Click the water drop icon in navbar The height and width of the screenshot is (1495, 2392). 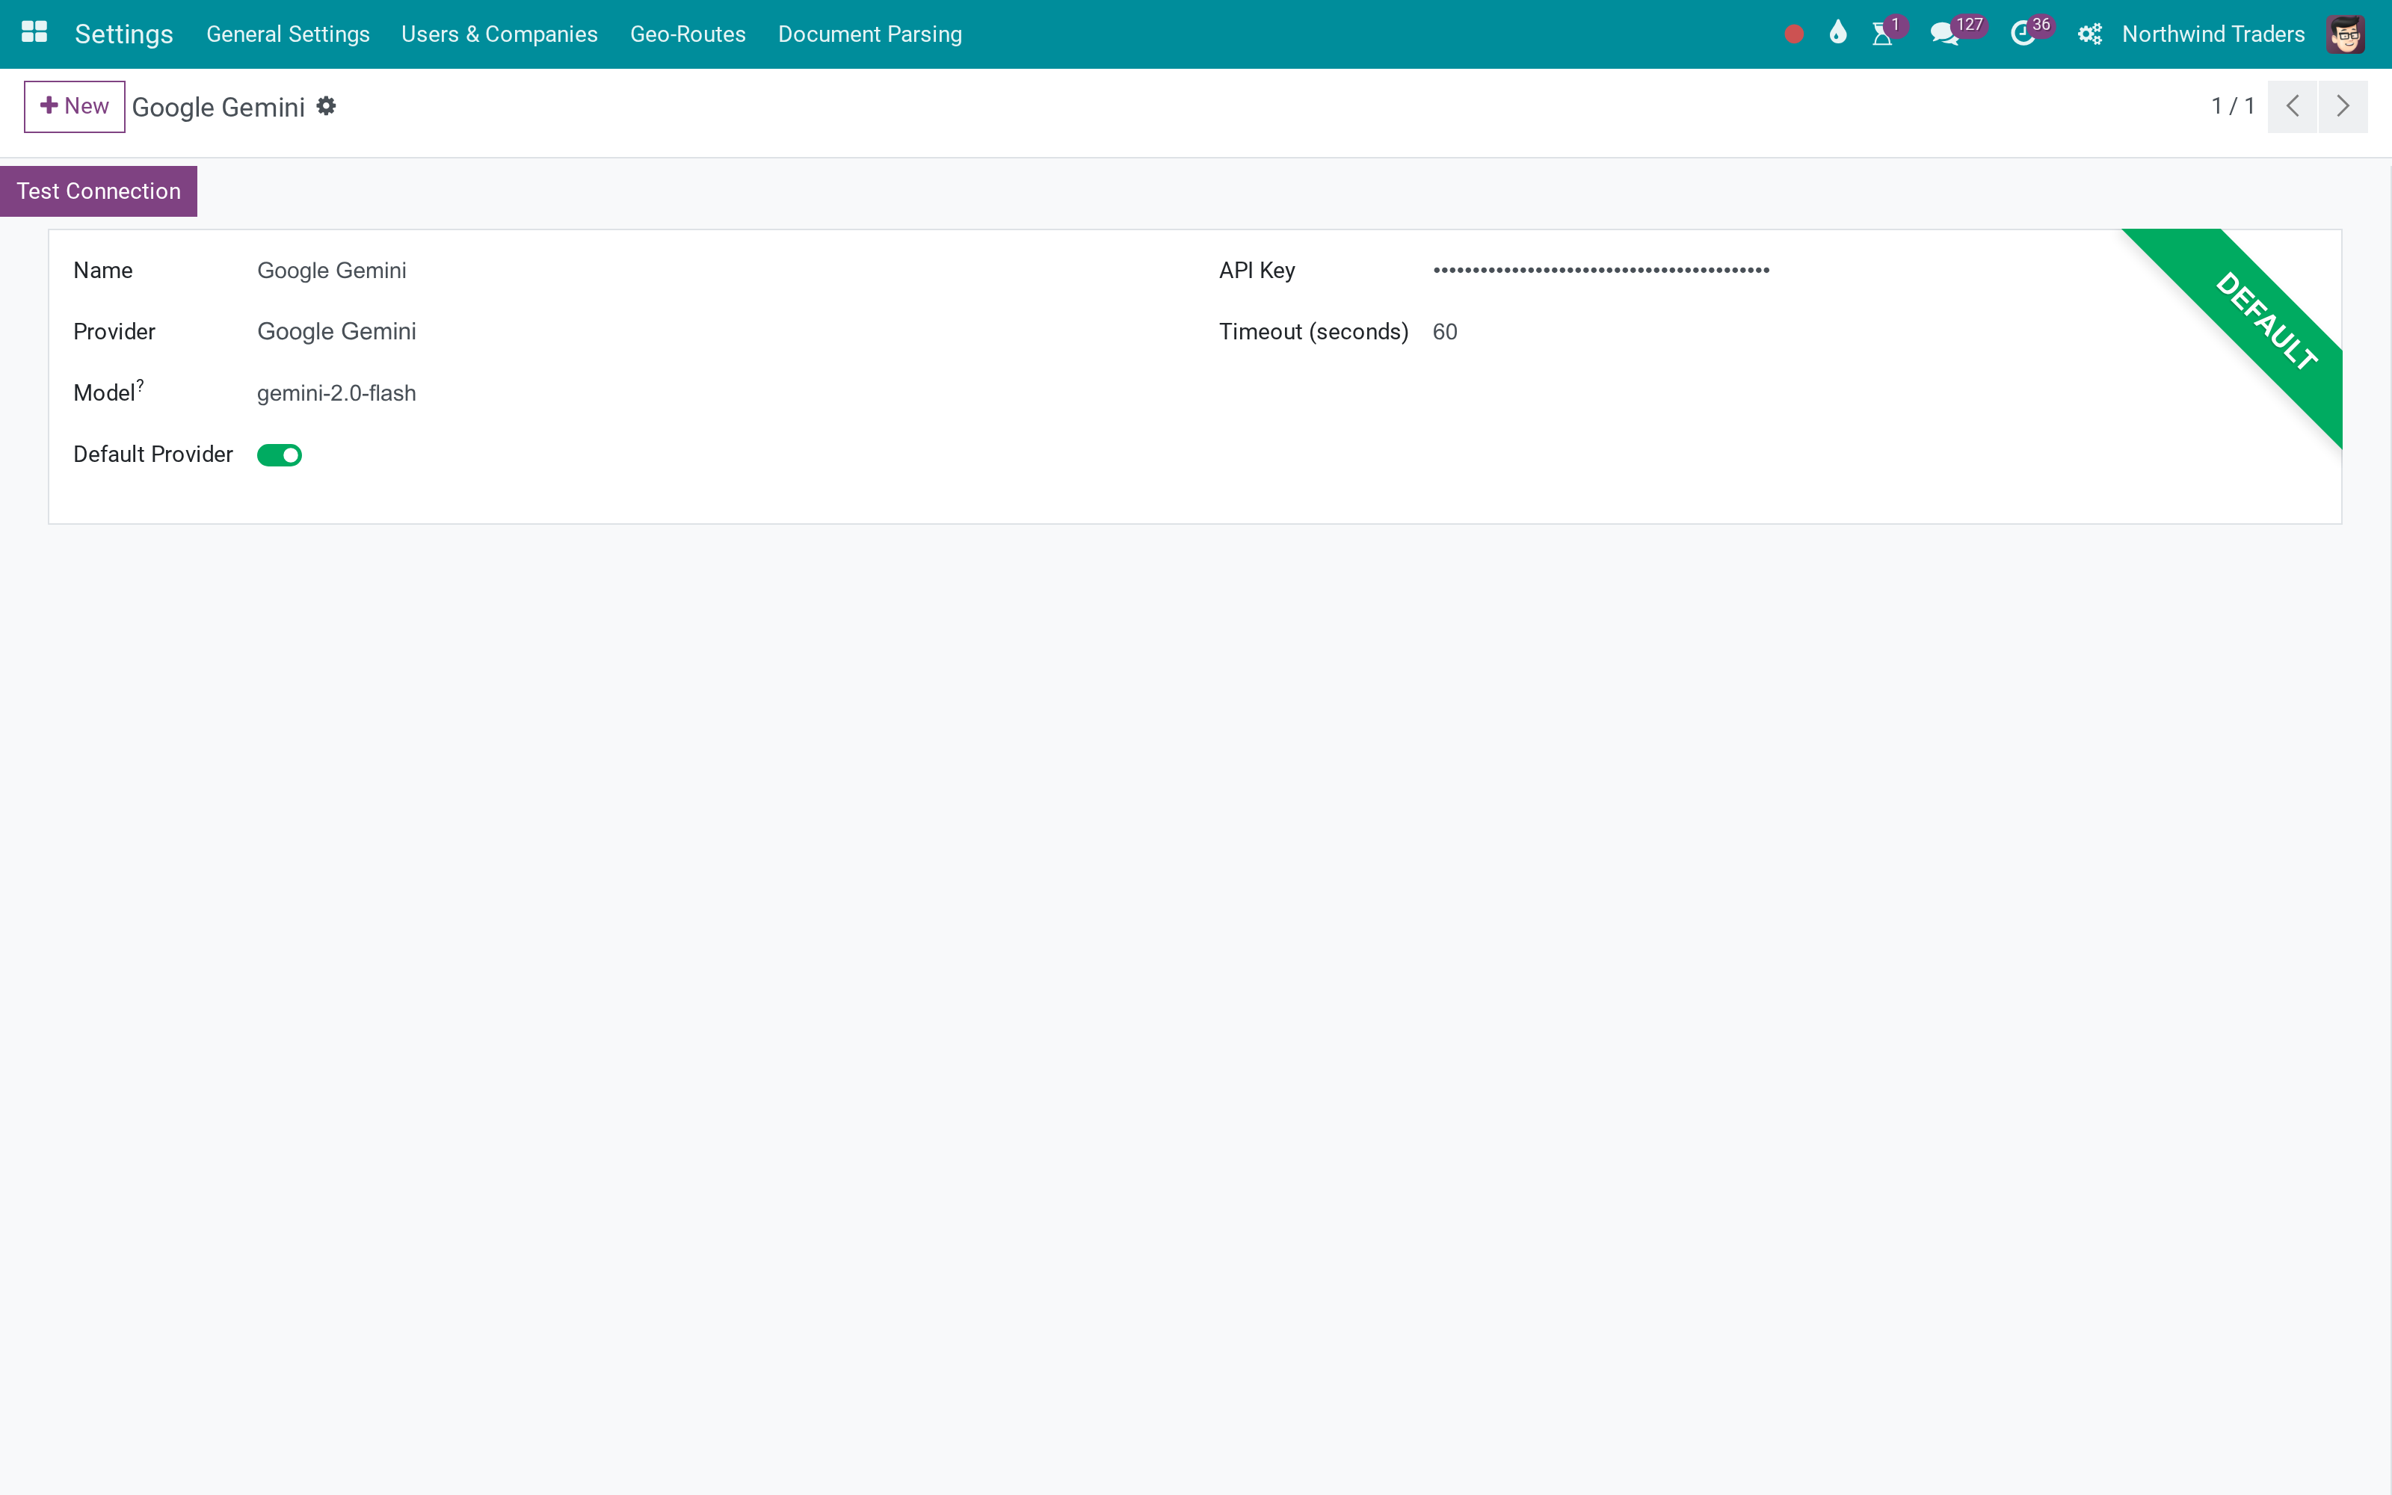click(1837, 33)
